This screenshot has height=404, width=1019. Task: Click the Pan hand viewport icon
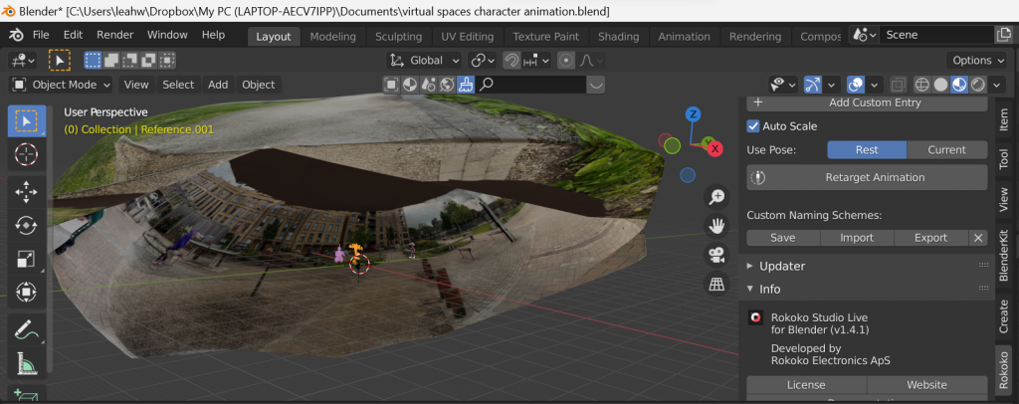pyautogui.click(x=716, y=225)
